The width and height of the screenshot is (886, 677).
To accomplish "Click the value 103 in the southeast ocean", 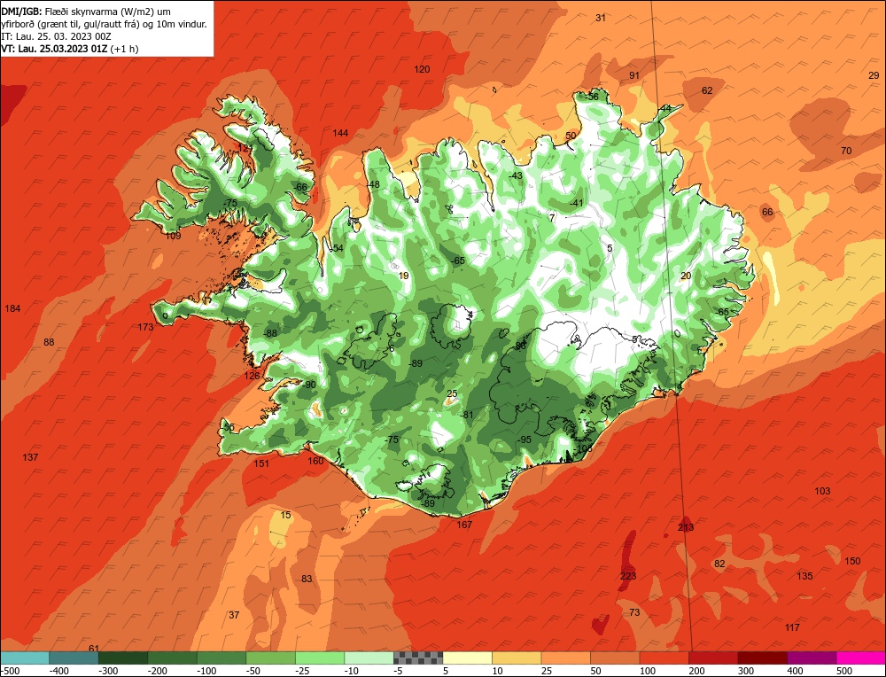I will tap(823, 491).
